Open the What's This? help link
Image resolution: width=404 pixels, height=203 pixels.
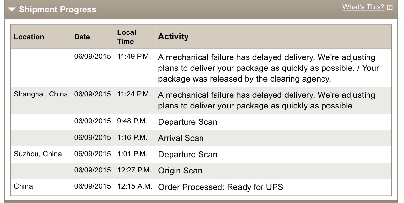363,7
